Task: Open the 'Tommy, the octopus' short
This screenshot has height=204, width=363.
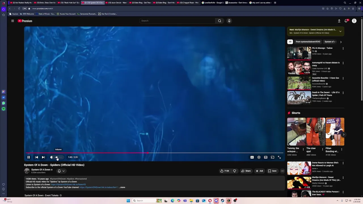Action: coord(296,131)
